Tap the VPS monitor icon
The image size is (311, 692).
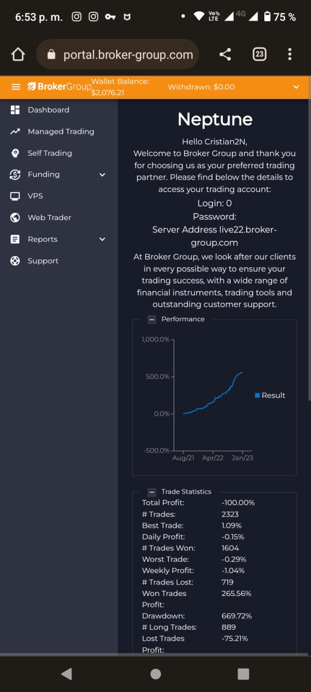[x=15, y=196]
